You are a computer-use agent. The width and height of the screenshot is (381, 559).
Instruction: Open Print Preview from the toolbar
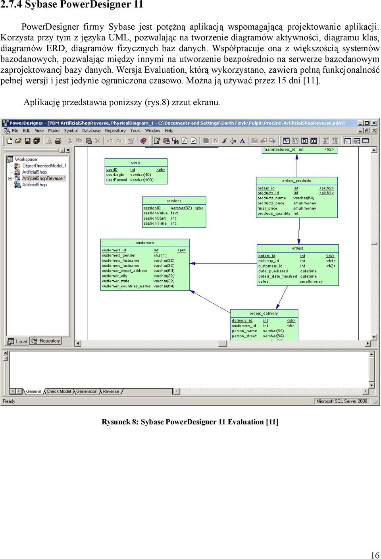(x=49, y=141)
